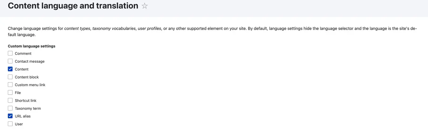Check the Custom menu link checkbox
428x132 pixels.
(10, 85)
